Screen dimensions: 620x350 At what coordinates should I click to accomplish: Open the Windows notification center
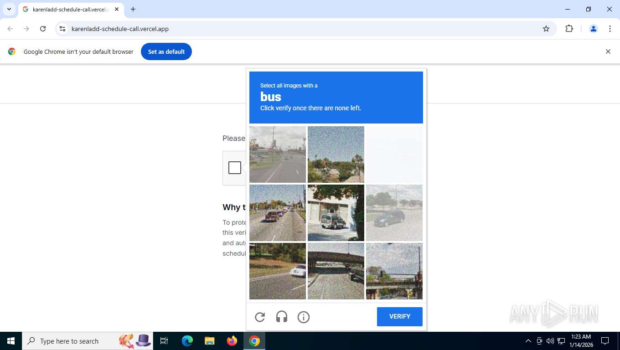click(x=605, y=341)
